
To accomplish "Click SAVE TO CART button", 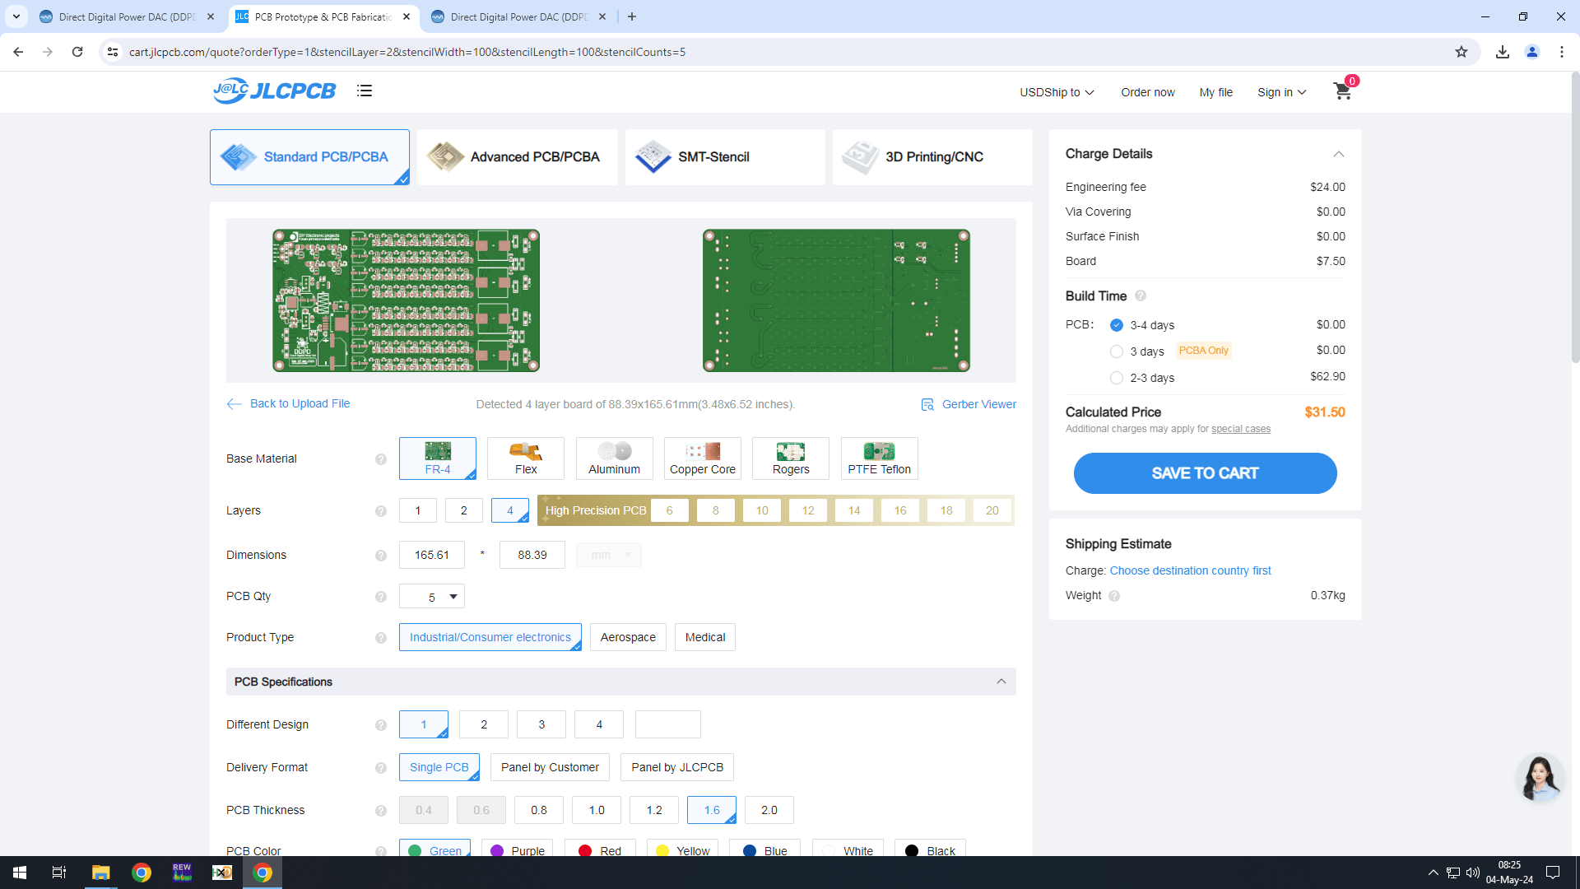I will (1205, 473).
